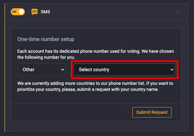Click the white knob of the ON switch
Image resolution: width=194 pixels, height=136 pixels.
tap(21, 12)
